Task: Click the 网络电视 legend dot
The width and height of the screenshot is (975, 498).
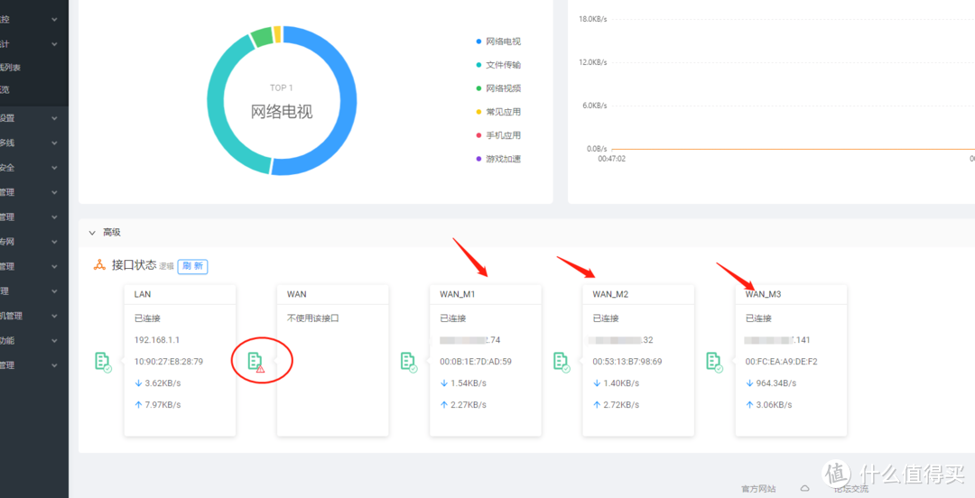Action: click(478, 41)
